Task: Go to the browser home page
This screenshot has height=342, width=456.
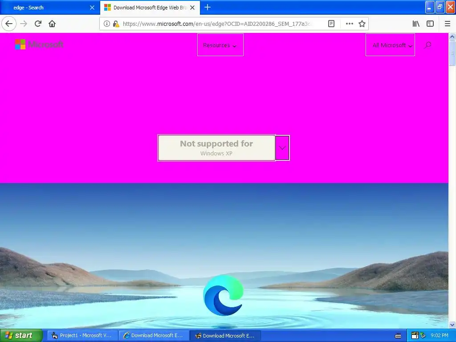Action: (x=52, y=24)
